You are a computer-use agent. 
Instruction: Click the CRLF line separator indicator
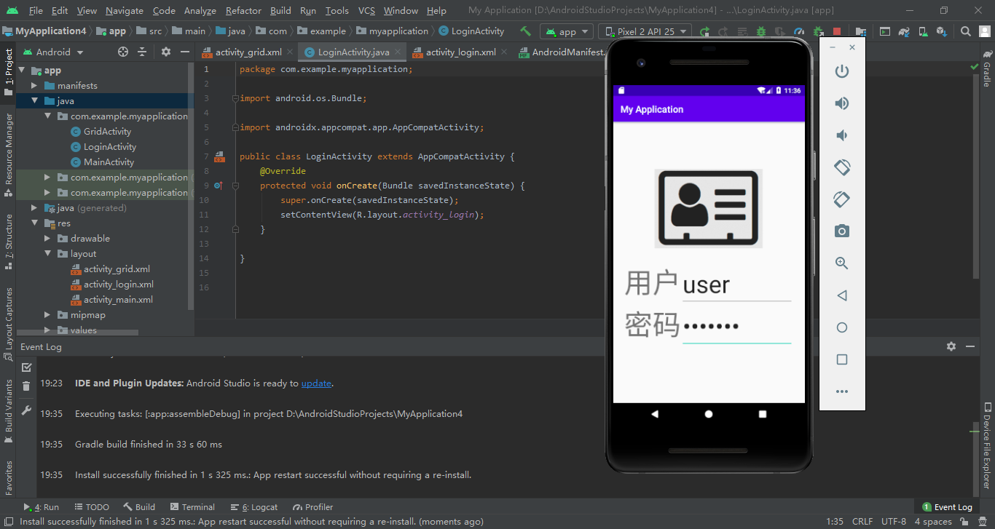862,522
